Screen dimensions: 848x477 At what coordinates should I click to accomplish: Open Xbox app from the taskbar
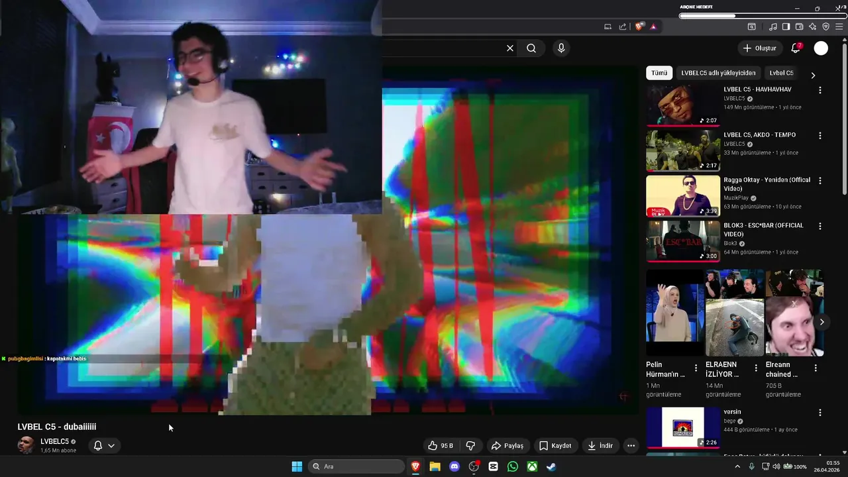pyautogui.click(x=532, y=466)
